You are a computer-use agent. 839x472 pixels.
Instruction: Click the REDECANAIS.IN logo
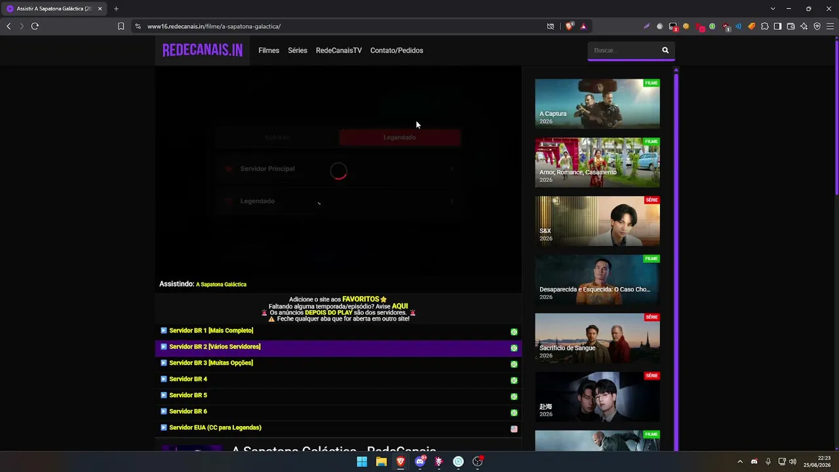[x=203, y=50]
